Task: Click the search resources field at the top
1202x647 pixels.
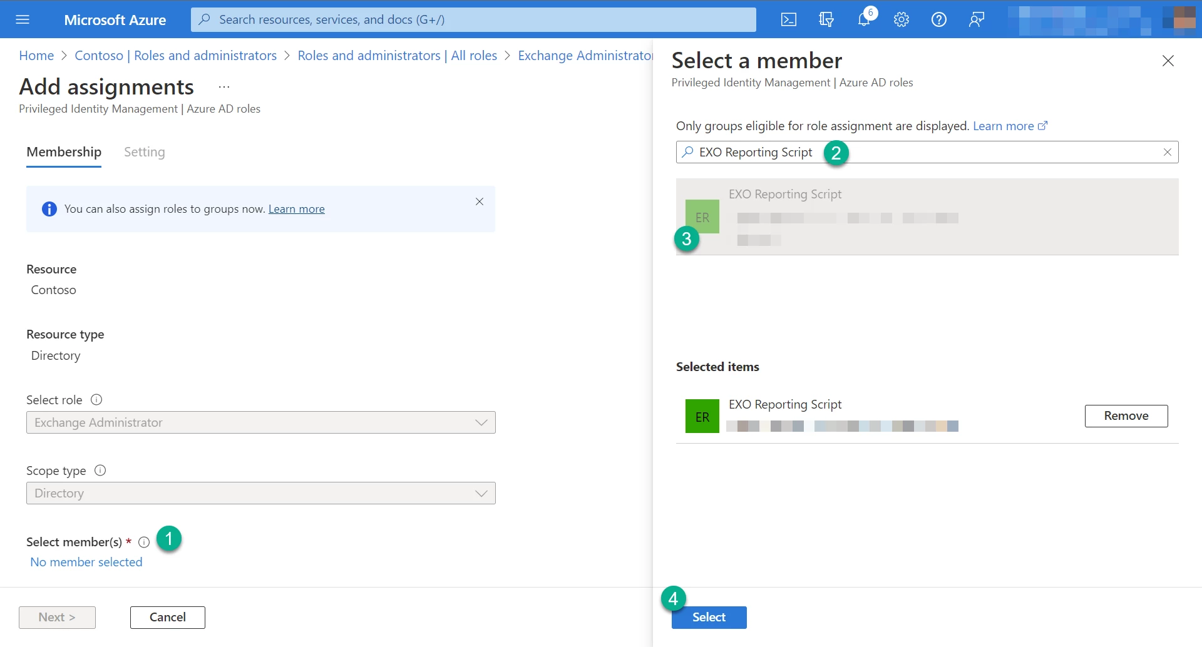Action: [x=473, y=19]
